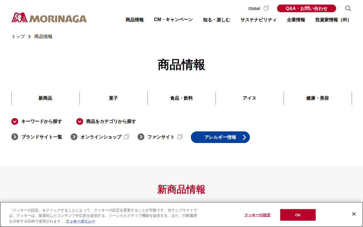Click the blue アレルギー情報 button

pos(220,137)
